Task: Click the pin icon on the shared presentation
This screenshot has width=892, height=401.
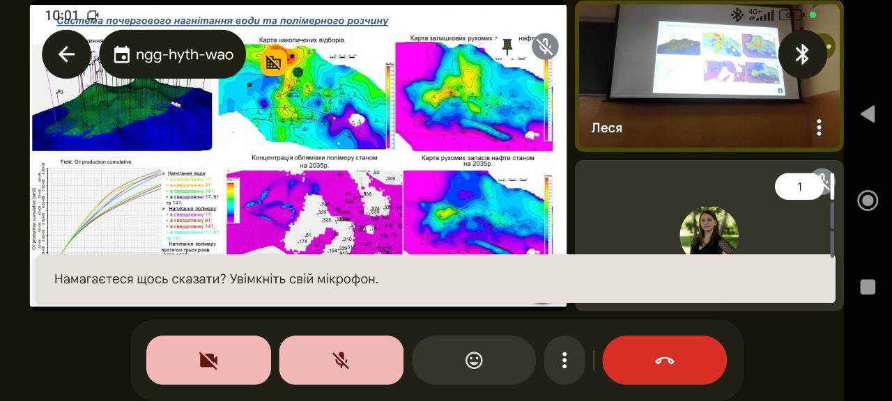Action: point(507,47)
